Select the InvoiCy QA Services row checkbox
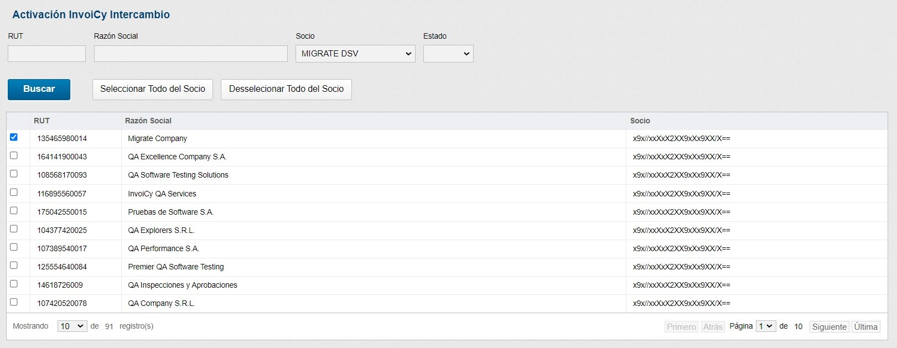897x348 pixels. (14, 193)
